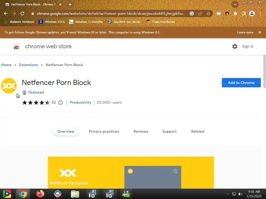
Task: Launch Firefox from the taskbar
Action: (40, 194)
